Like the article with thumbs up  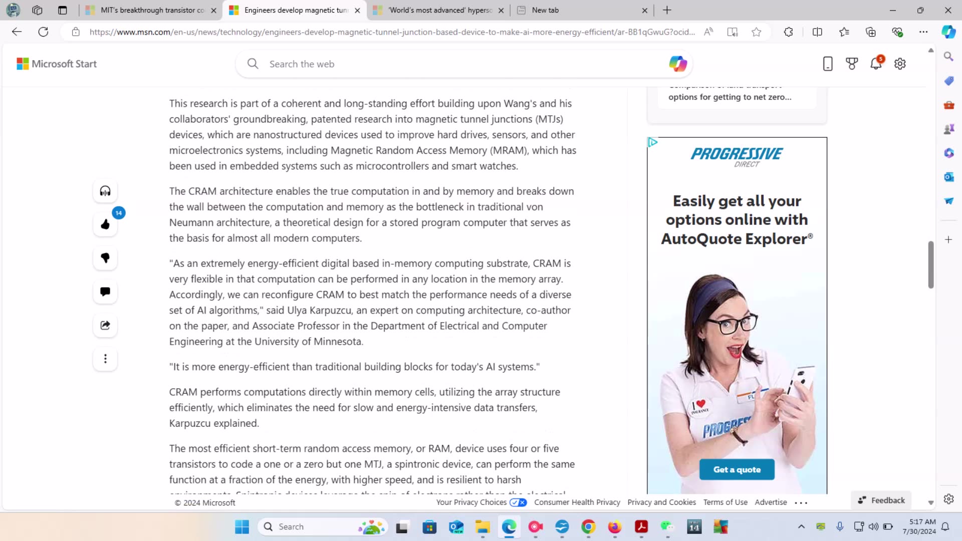click(x=105, y=224)
